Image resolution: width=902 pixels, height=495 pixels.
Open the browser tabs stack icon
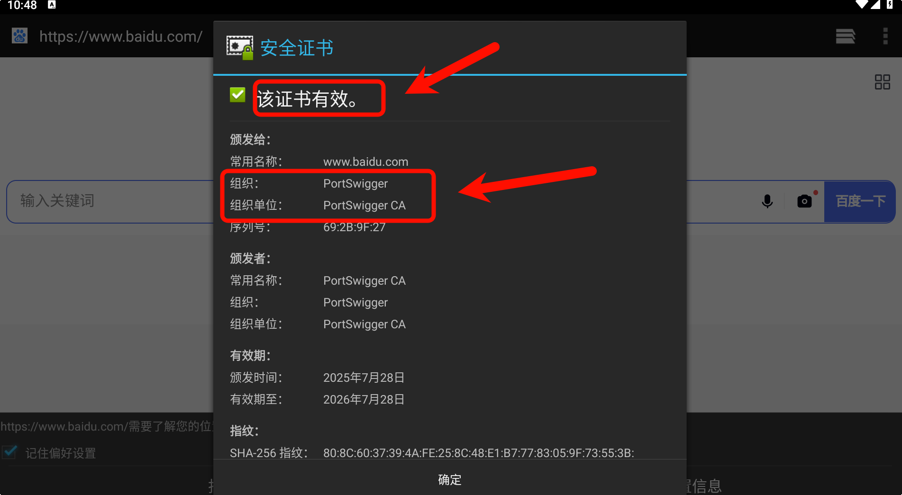coord(845,36)
